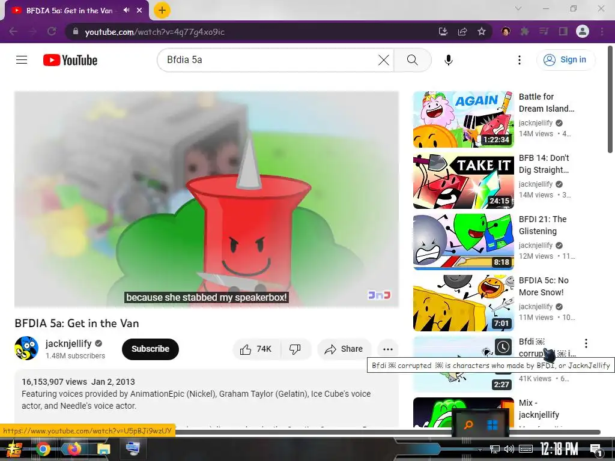Open YouTube settings three-dot menu
Screen dimensions: 615x461
(520, 60)
